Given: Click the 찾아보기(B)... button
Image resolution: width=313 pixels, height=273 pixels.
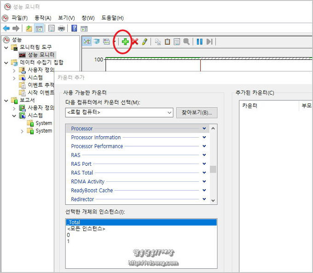Looking at the screenshot, I should click(197, 112).
